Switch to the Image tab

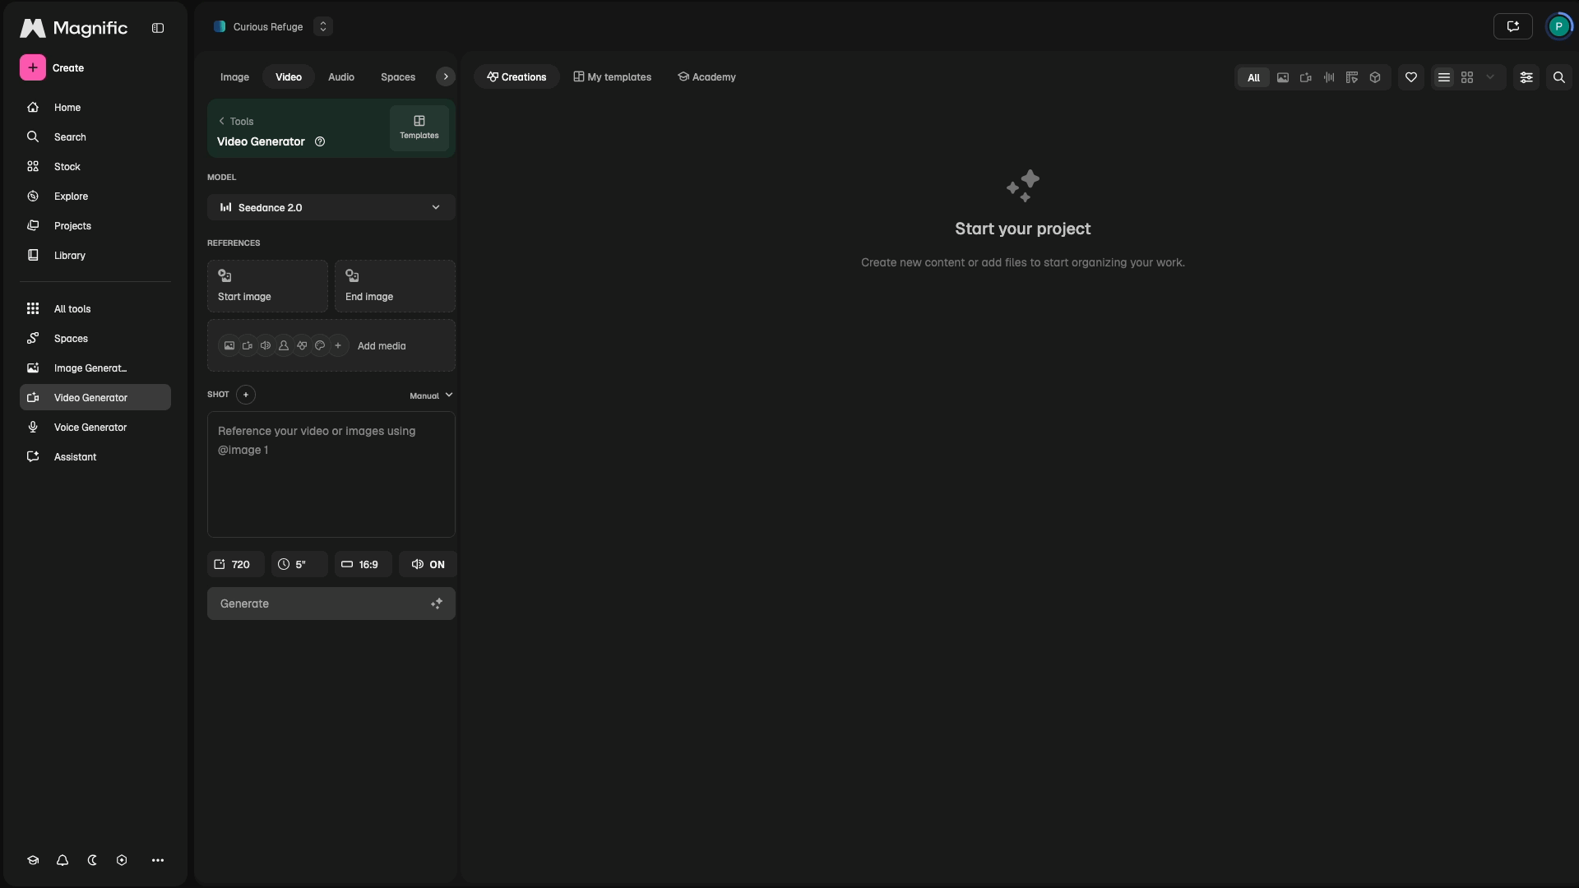pyautogui.click(x=234, y=77)
